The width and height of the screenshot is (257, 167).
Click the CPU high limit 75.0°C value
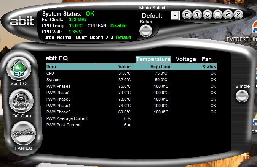click(x=161, y=73)
